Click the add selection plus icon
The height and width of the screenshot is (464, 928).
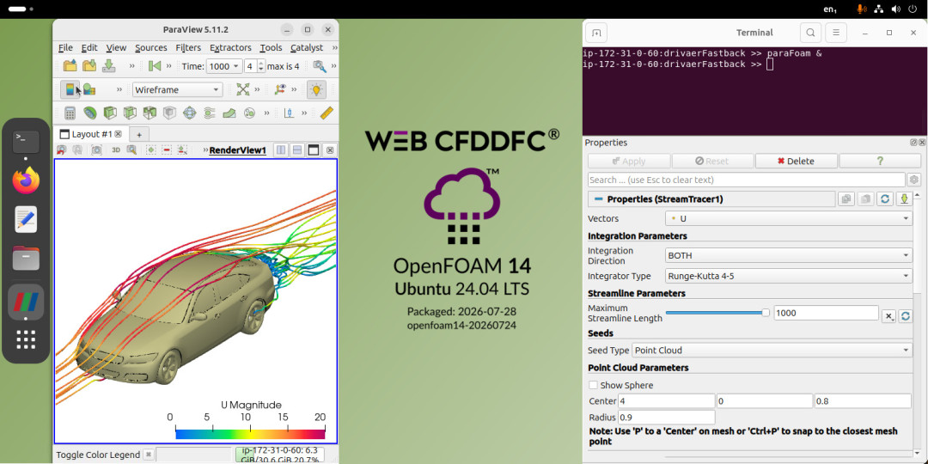click(151, 150)
